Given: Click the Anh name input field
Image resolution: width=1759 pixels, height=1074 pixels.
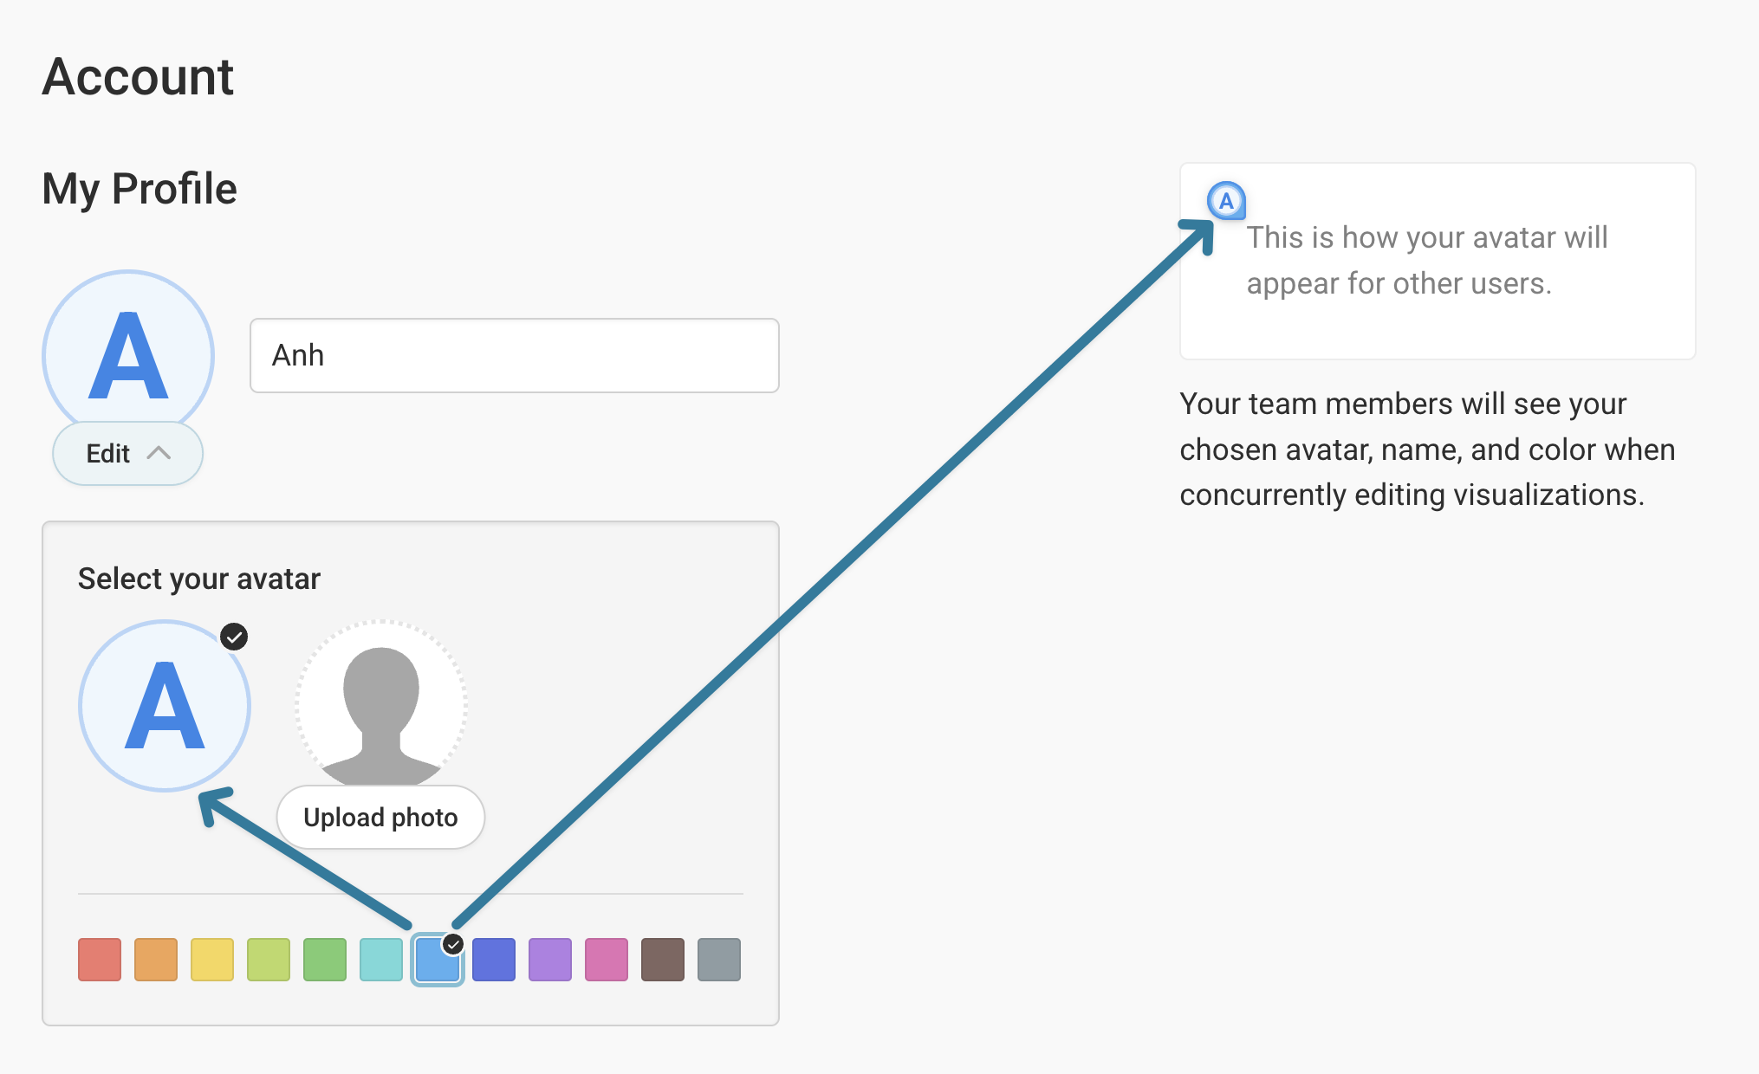Looking at the screenshot, I should (x=515, y=355).
